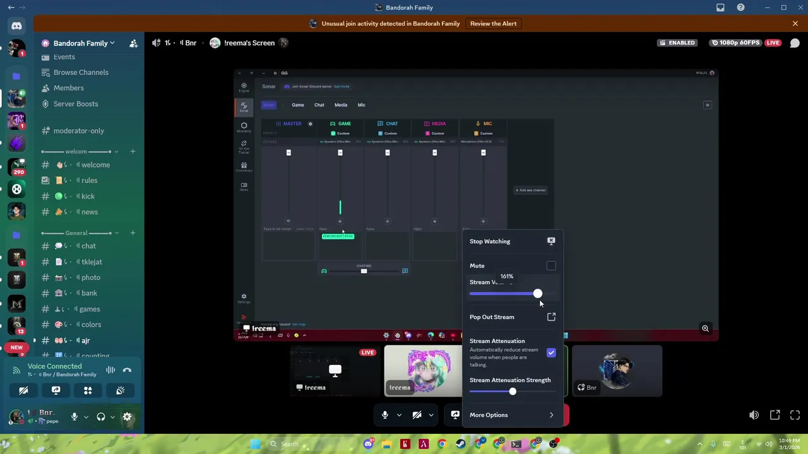Open More Options submenu
The width and height of the screenshot is (808, 454).
pyautogui.click(x=513, y=415)
